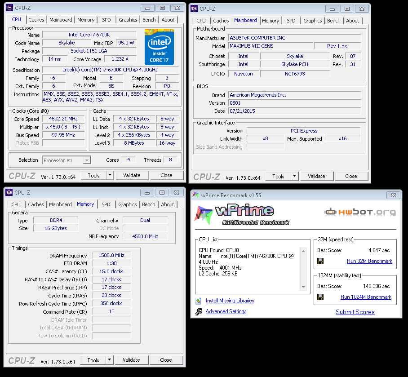
Task: Select Memory tab in the Mainboard window
Action: [271, 21]
